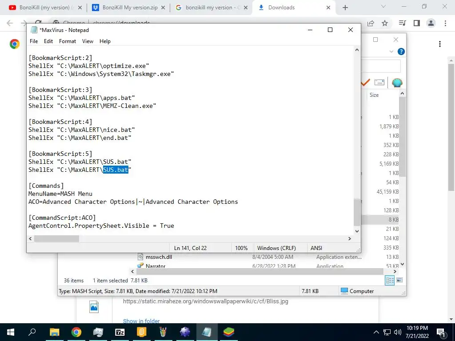Click Notepad horizontal scrollbar right arrow
Screen dimensions: 455x341
[349, 238]
